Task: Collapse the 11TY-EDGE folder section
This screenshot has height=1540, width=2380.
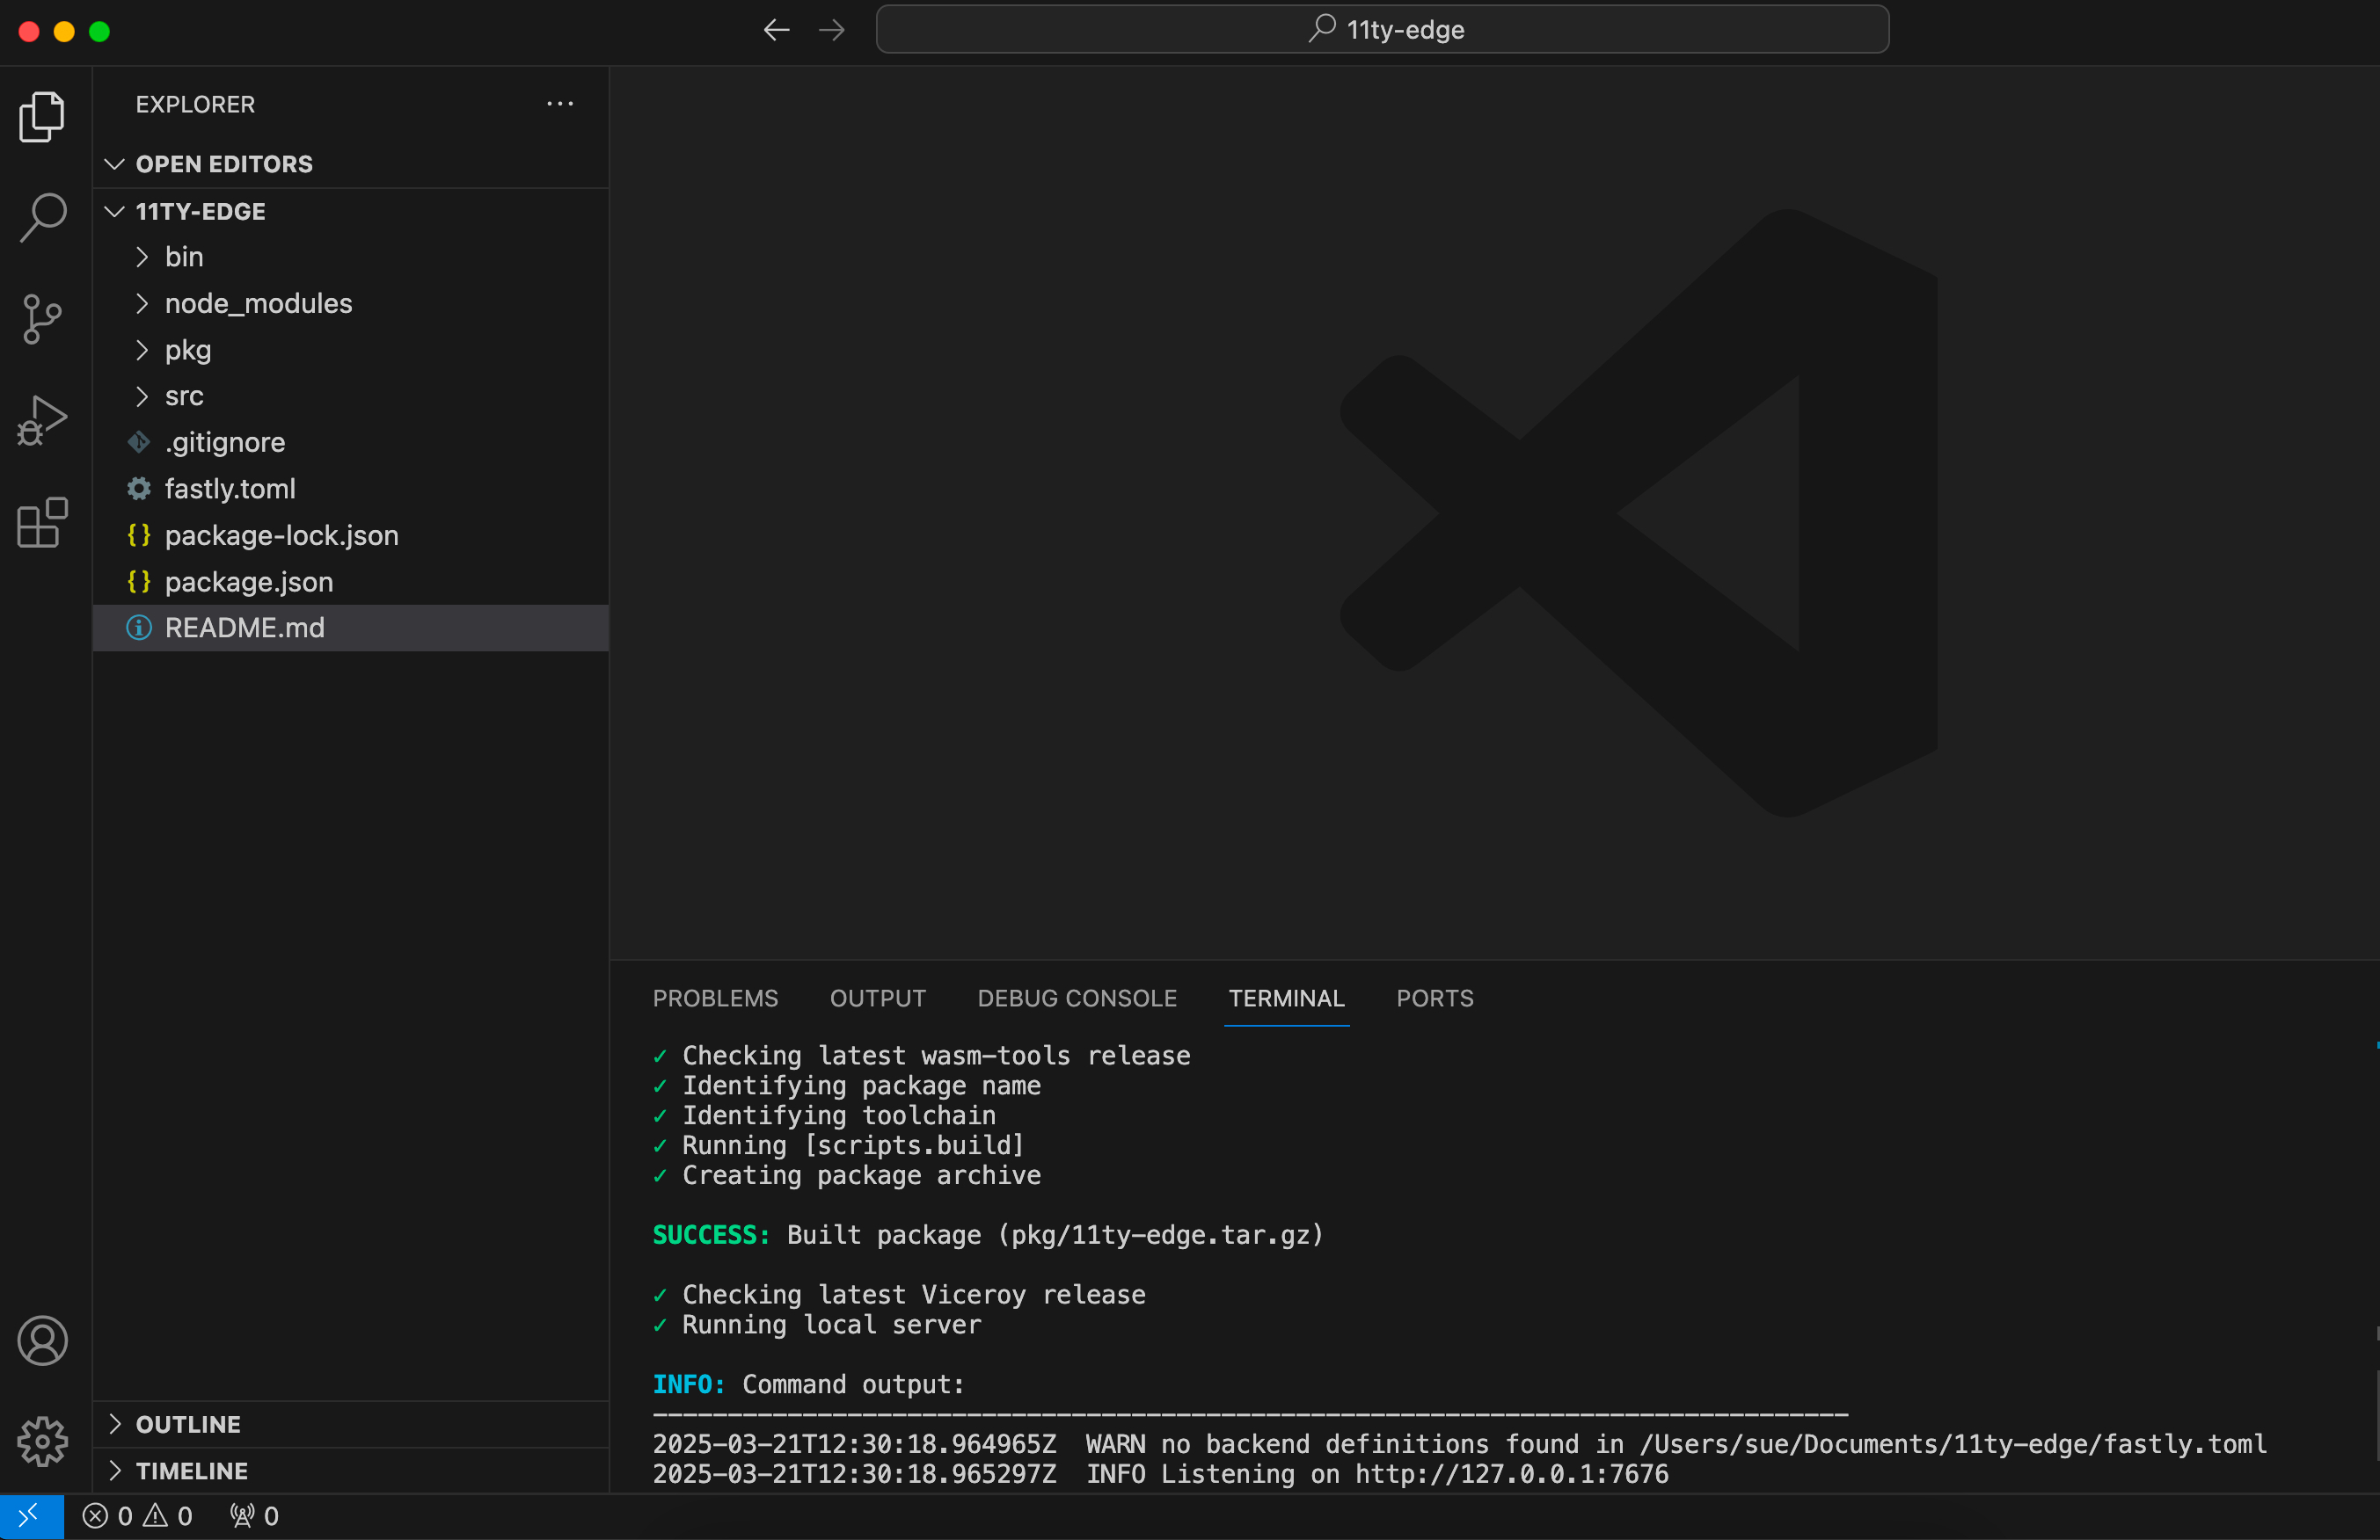Action: coord(115,212)
